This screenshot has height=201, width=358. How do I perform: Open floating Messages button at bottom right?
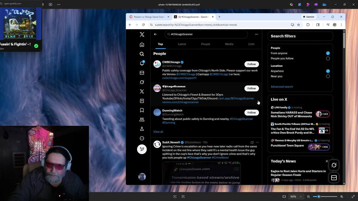pos(334,178)
